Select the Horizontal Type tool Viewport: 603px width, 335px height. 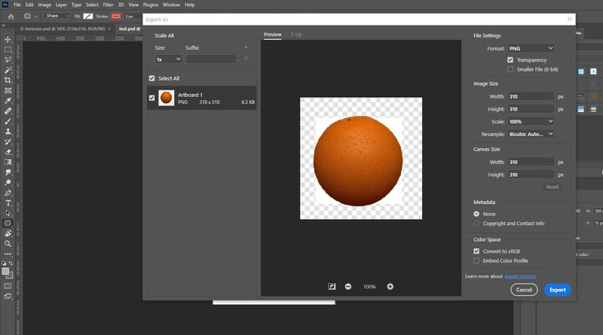(x=8, y=203)
